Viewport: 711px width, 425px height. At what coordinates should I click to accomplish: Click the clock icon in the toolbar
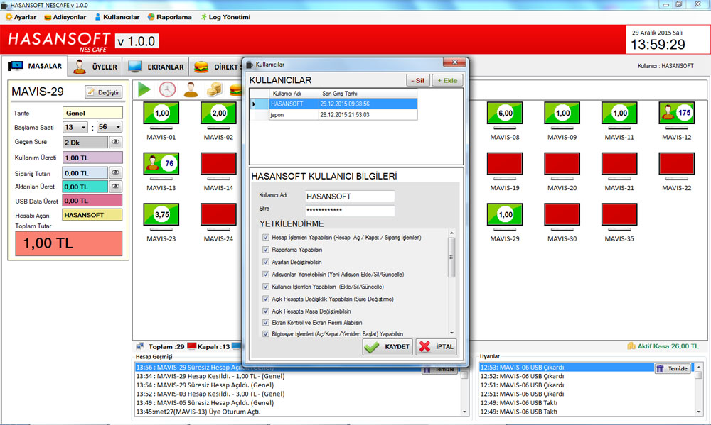(x=167, y=89)
